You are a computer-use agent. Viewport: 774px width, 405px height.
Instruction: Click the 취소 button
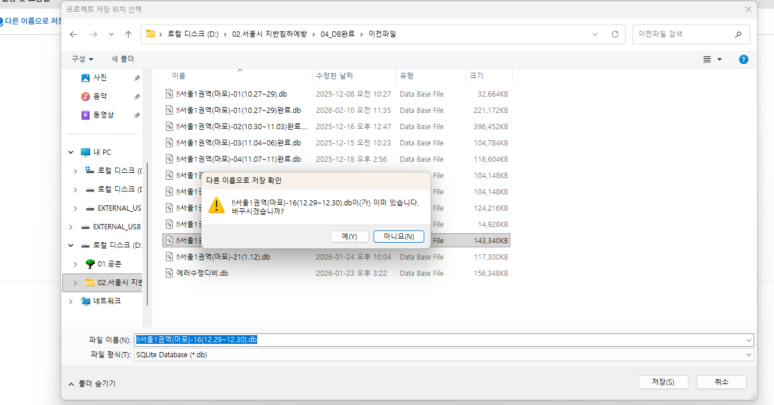721,382
